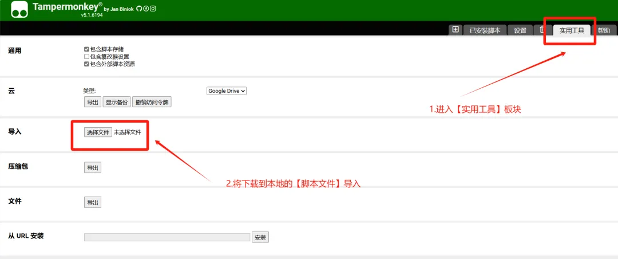Click the version v5.1.6194 text
618x259 pixels.
[92, 15]
